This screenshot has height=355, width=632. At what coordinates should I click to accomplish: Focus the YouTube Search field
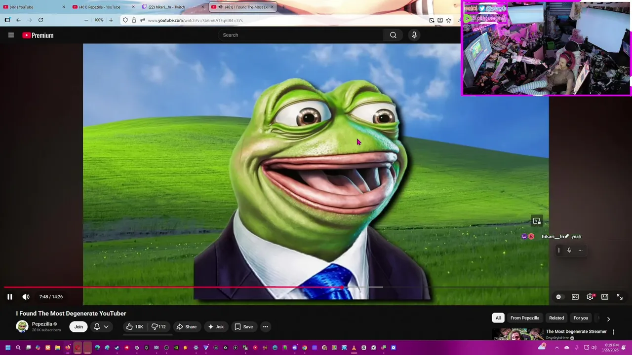pyautogui.click(x=301, y=35)
